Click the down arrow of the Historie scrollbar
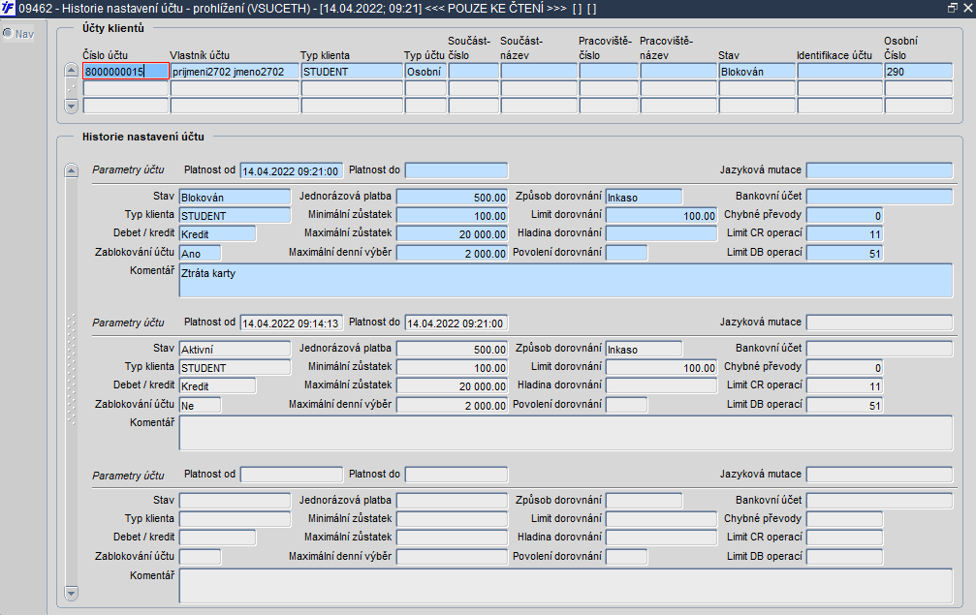 point(70,592)
